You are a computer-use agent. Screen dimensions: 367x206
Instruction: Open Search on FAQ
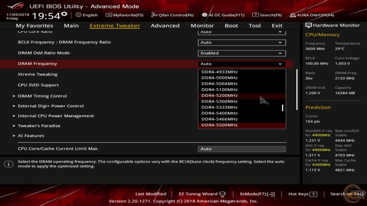(347, 194)
